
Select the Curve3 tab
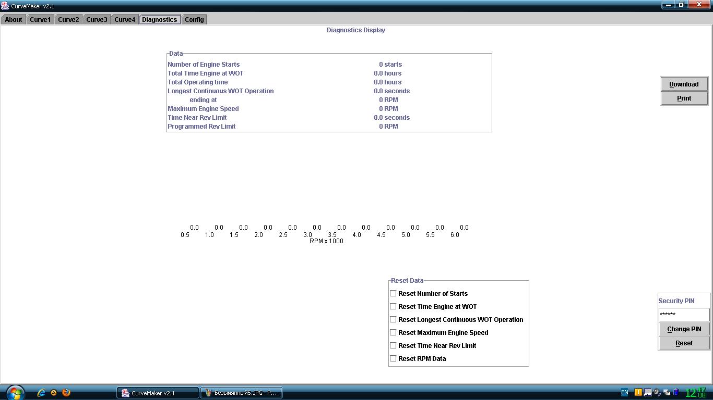[x=97, y=20]
